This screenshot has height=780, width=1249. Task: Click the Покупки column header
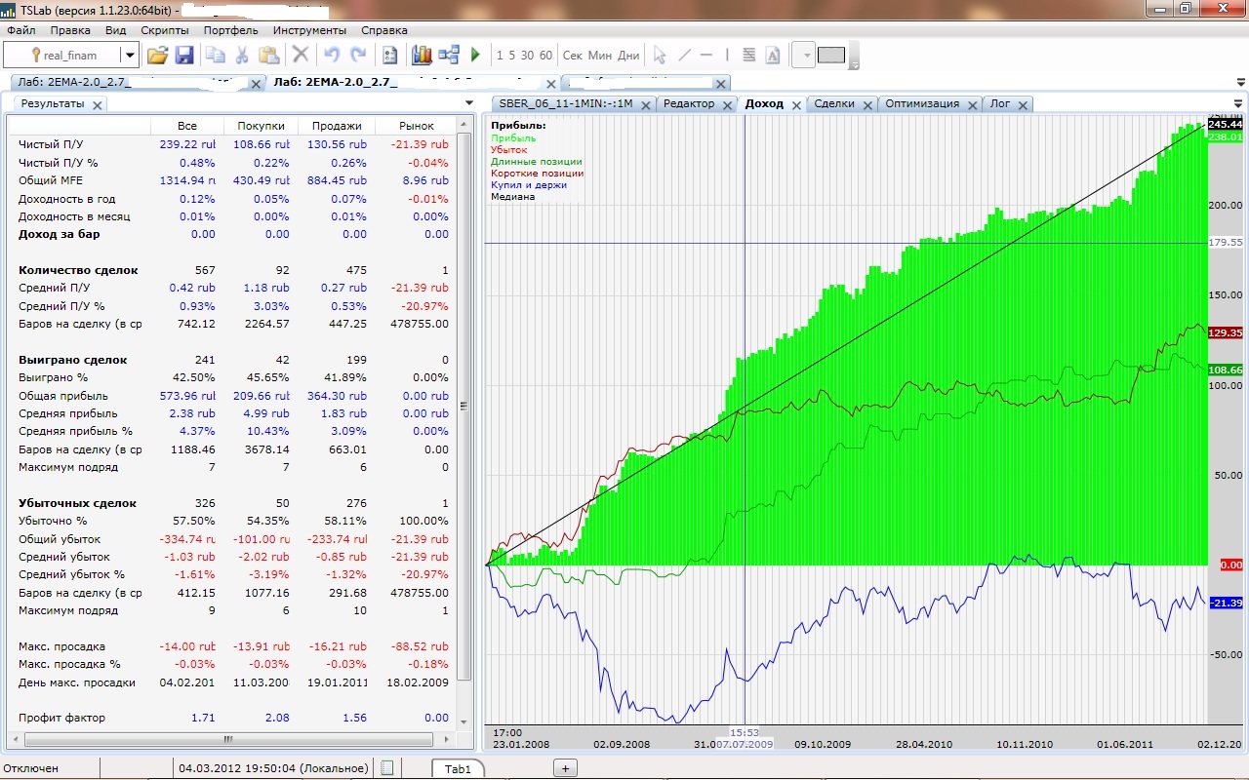[x=261, y=126]
